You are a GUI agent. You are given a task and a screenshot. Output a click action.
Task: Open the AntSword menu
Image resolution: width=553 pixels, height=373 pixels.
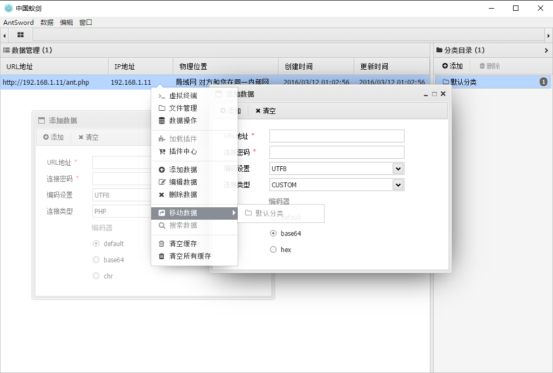[18, 23]
